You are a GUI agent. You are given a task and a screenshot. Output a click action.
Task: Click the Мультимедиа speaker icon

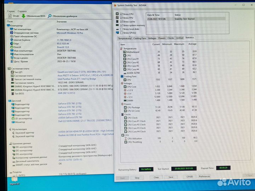pyautogui.click(x=10, y=129)
